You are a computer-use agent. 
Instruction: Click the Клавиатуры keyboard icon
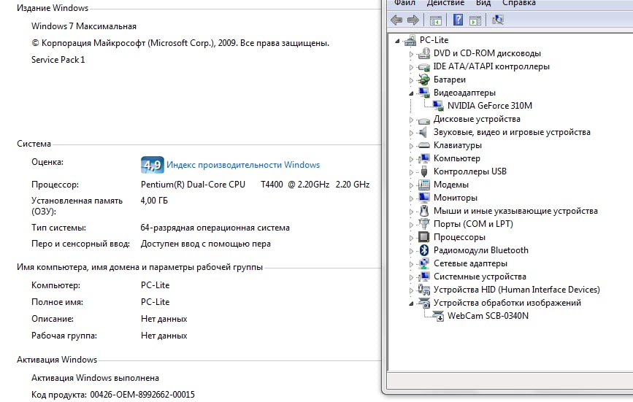(x=424, y=145)
